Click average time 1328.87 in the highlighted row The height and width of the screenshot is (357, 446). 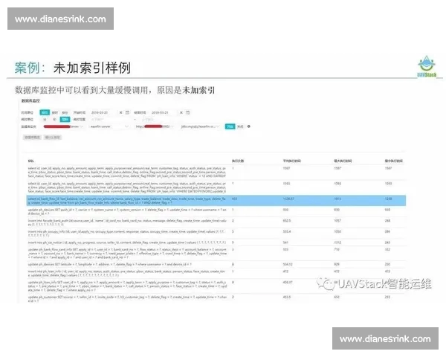coord(288,199)
